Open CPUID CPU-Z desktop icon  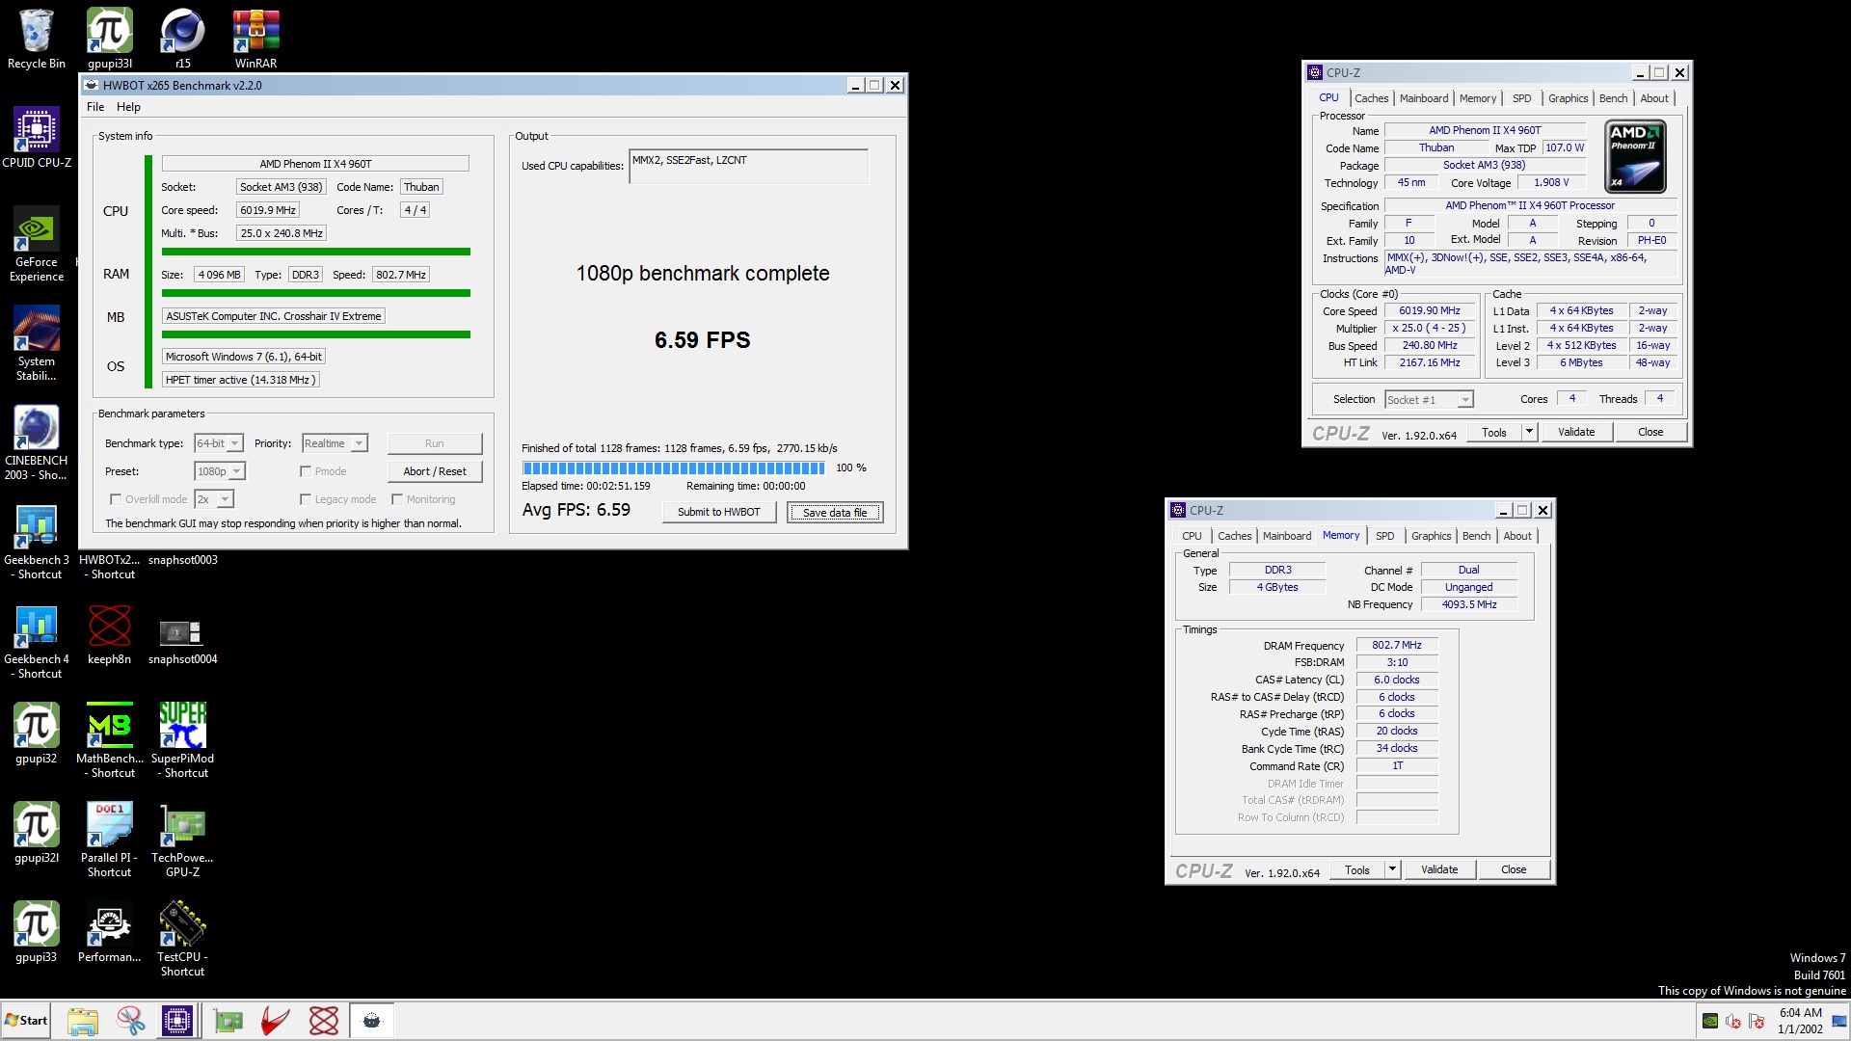coord(37,138)
